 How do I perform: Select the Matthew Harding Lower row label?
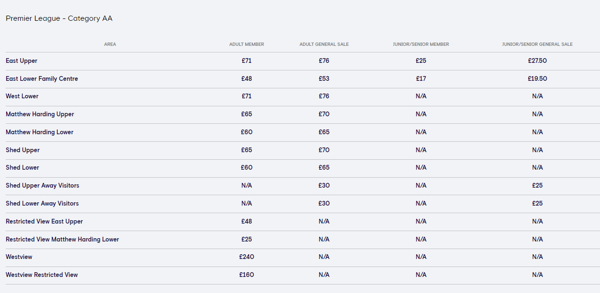coord(40,132)
